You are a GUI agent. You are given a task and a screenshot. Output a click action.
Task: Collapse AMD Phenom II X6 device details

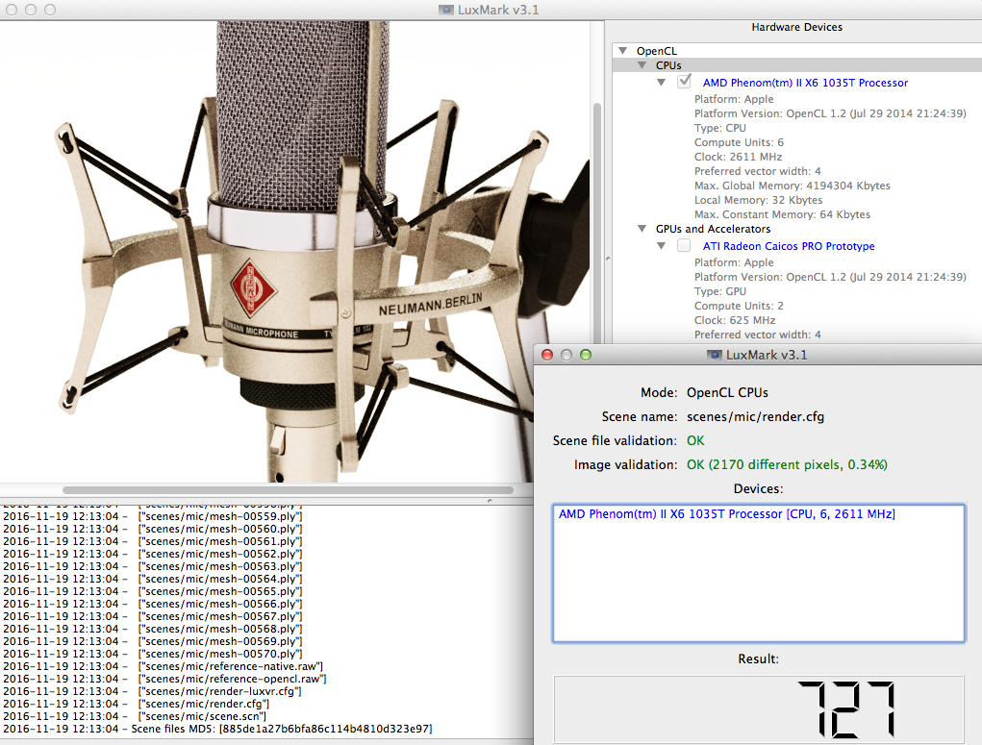pos(662,83)
